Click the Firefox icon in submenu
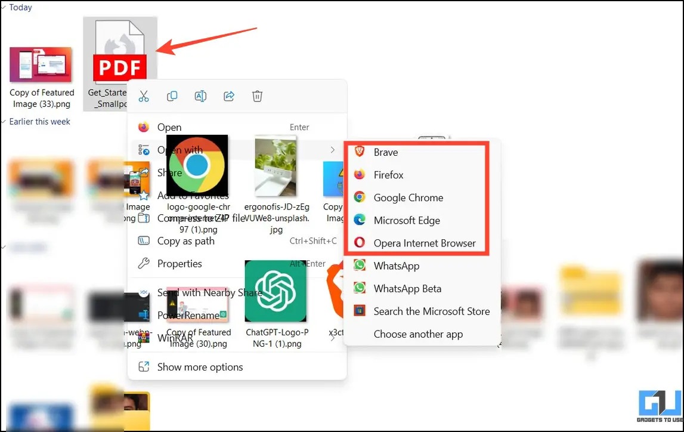 360,175
